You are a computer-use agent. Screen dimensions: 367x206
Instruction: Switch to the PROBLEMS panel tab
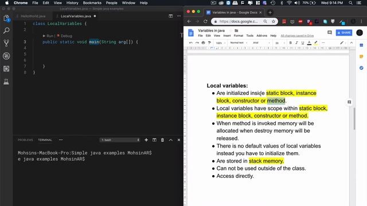click(x=25, y=140)
